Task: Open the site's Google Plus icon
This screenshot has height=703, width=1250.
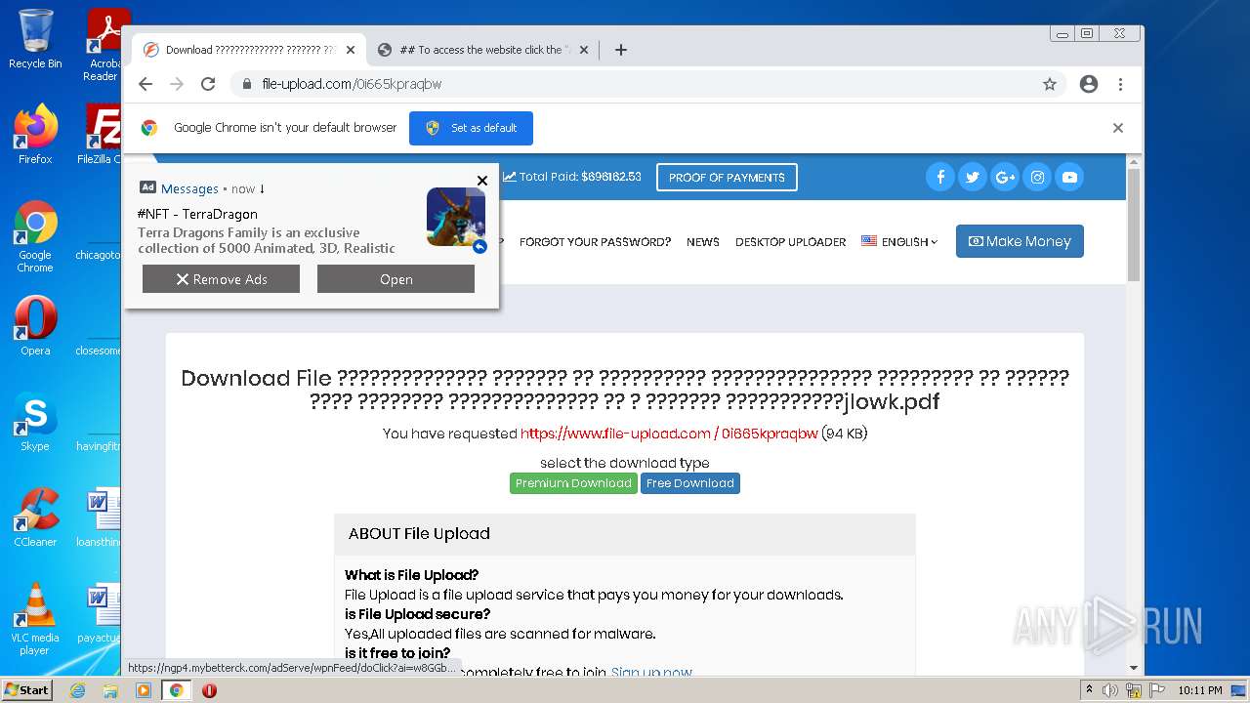Action: pyautogui.click(x=1005, y=177)
